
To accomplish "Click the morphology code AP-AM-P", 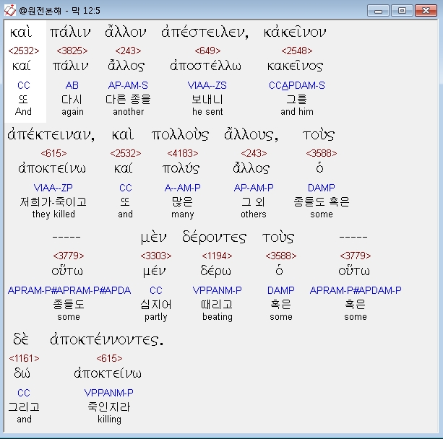I will point(254,188).
